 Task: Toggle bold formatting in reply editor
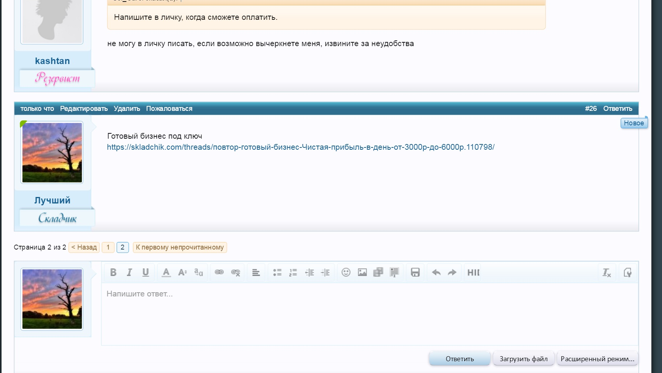(x=113, y=272)
